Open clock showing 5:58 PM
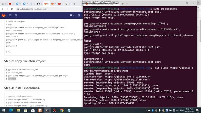201x113 pixels. (189, 110)
